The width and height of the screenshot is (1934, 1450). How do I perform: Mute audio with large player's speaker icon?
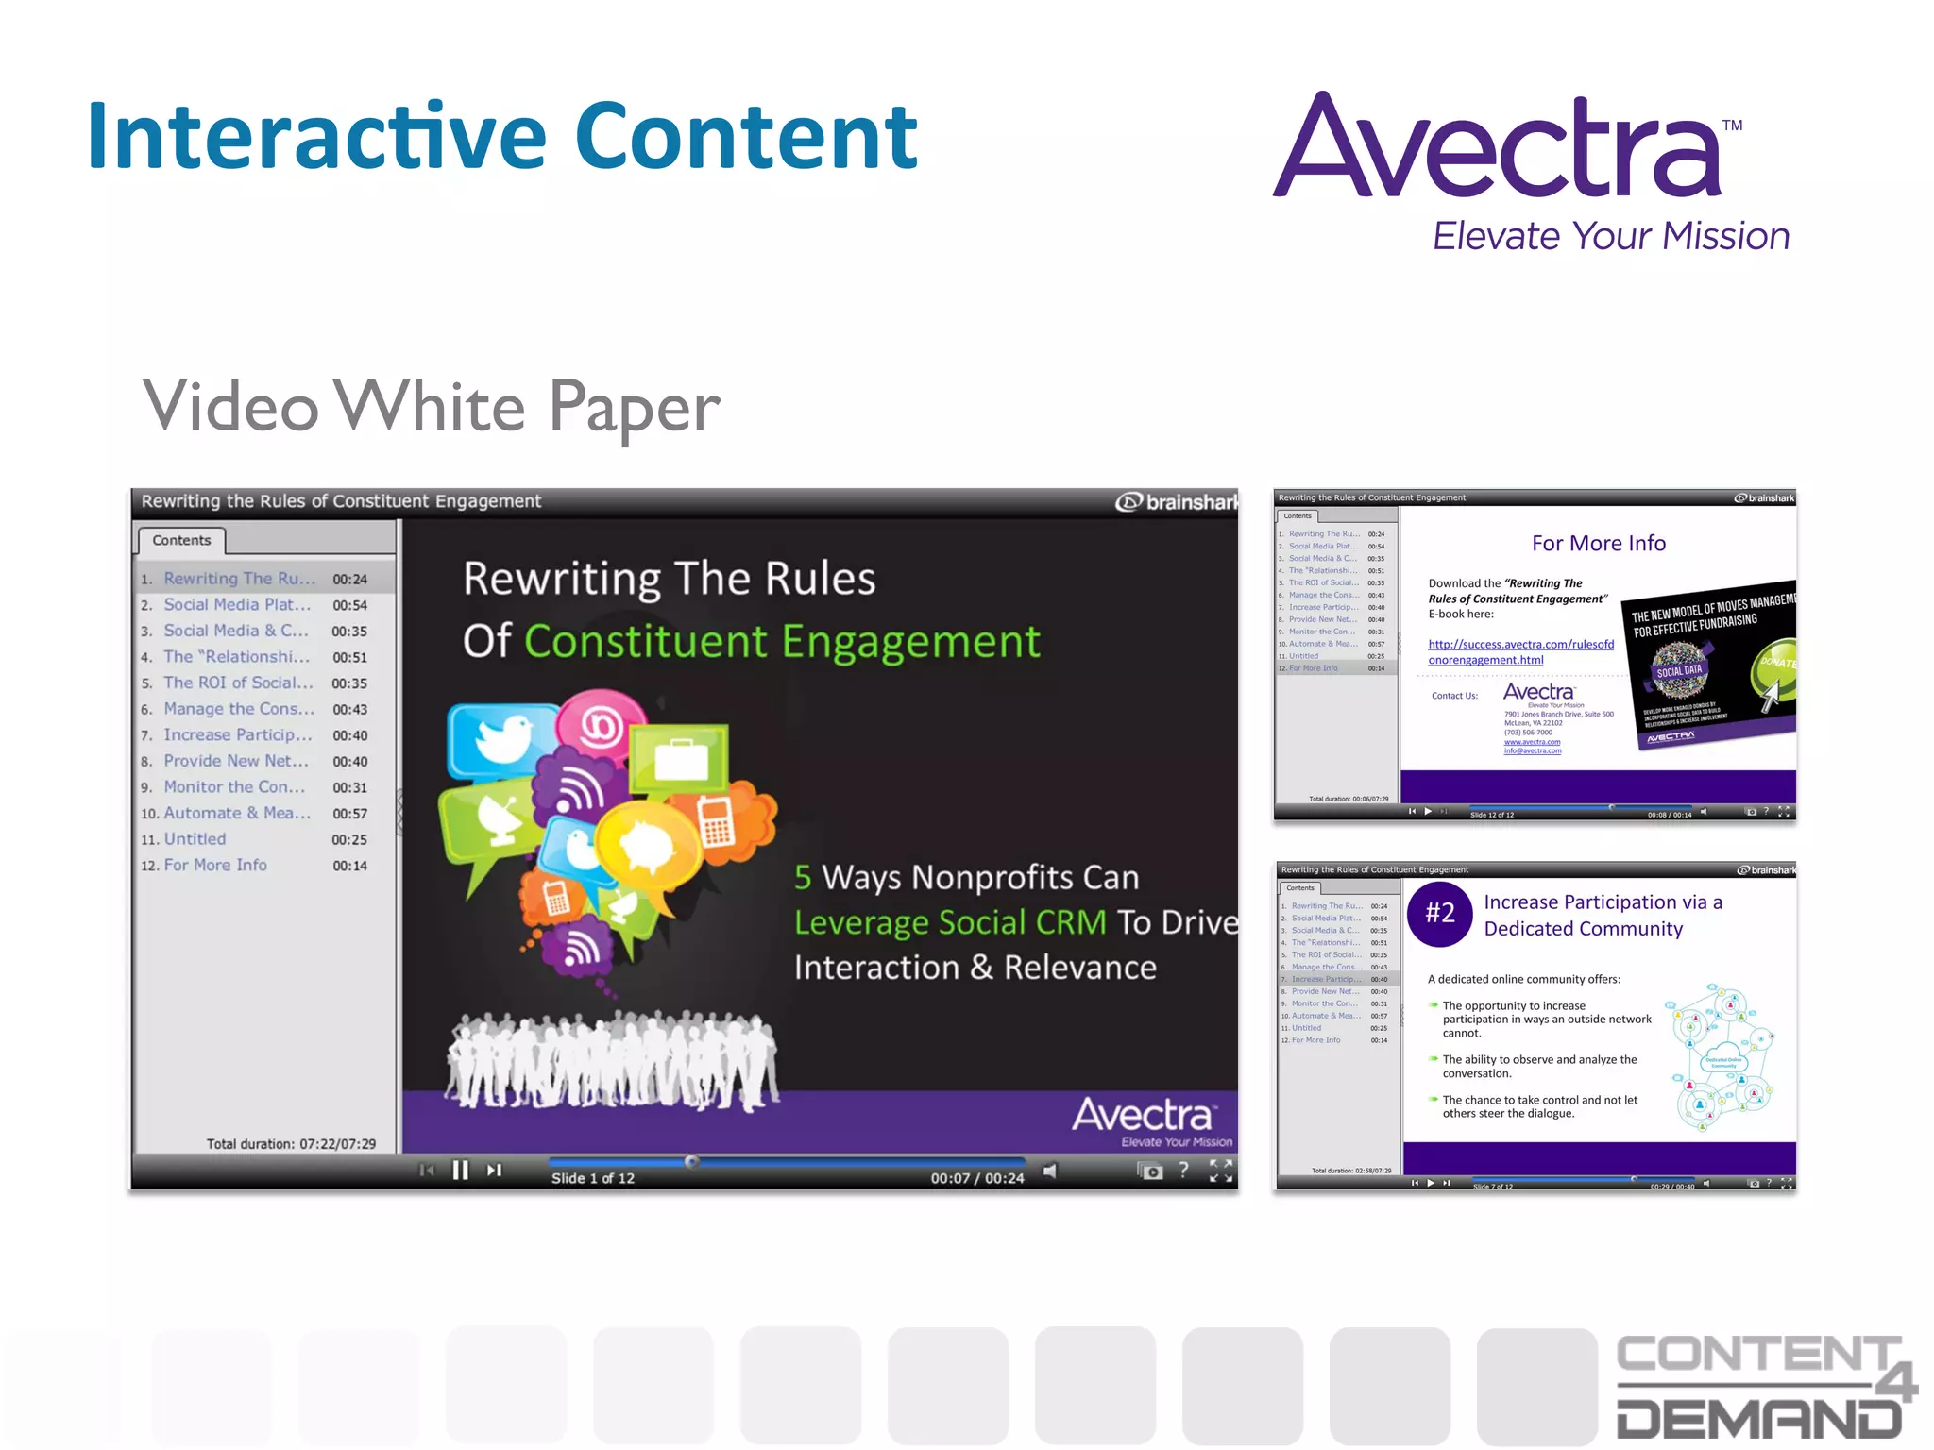point(1049,1172)
